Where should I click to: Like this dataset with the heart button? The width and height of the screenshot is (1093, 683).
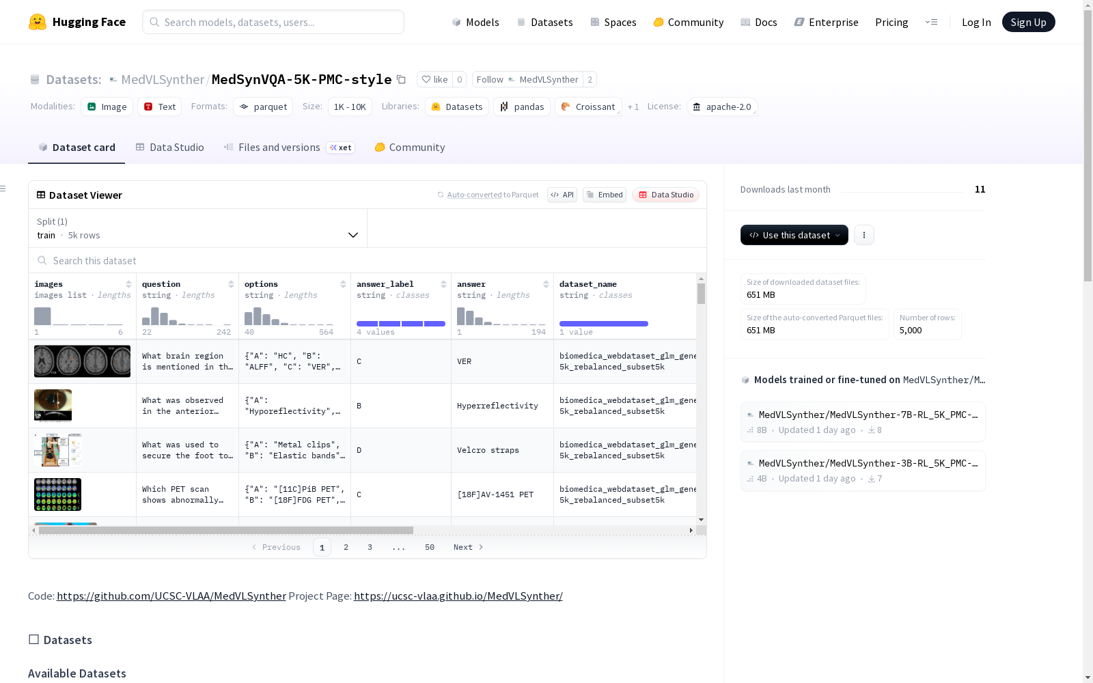434,79
